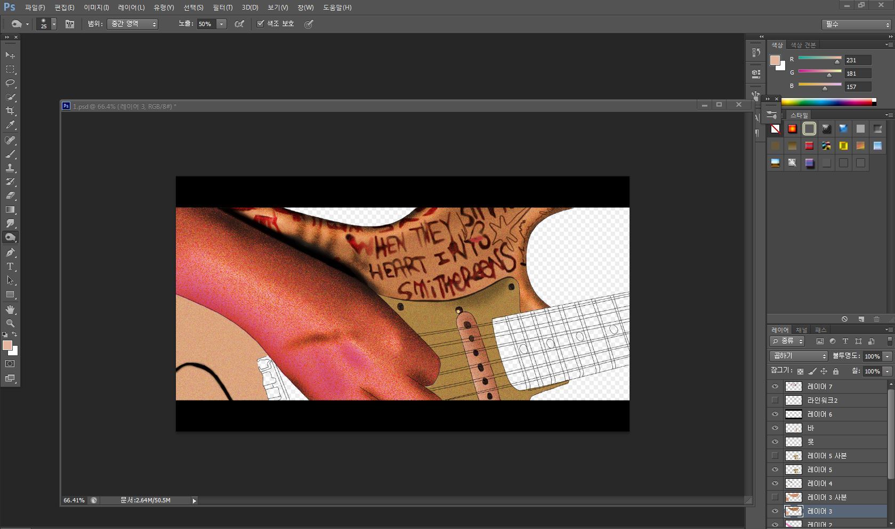This screenshot has width=895, height=529.
Task: Filter layers by type layers
Action: (x=845, y=341)
